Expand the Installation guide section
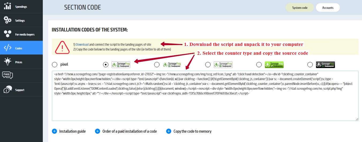The image size is (362, 142). click(x=55, y=131)
